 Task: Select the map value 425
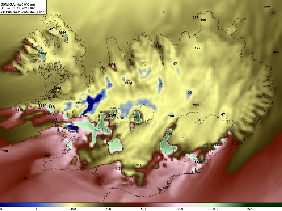click(272, 13)
